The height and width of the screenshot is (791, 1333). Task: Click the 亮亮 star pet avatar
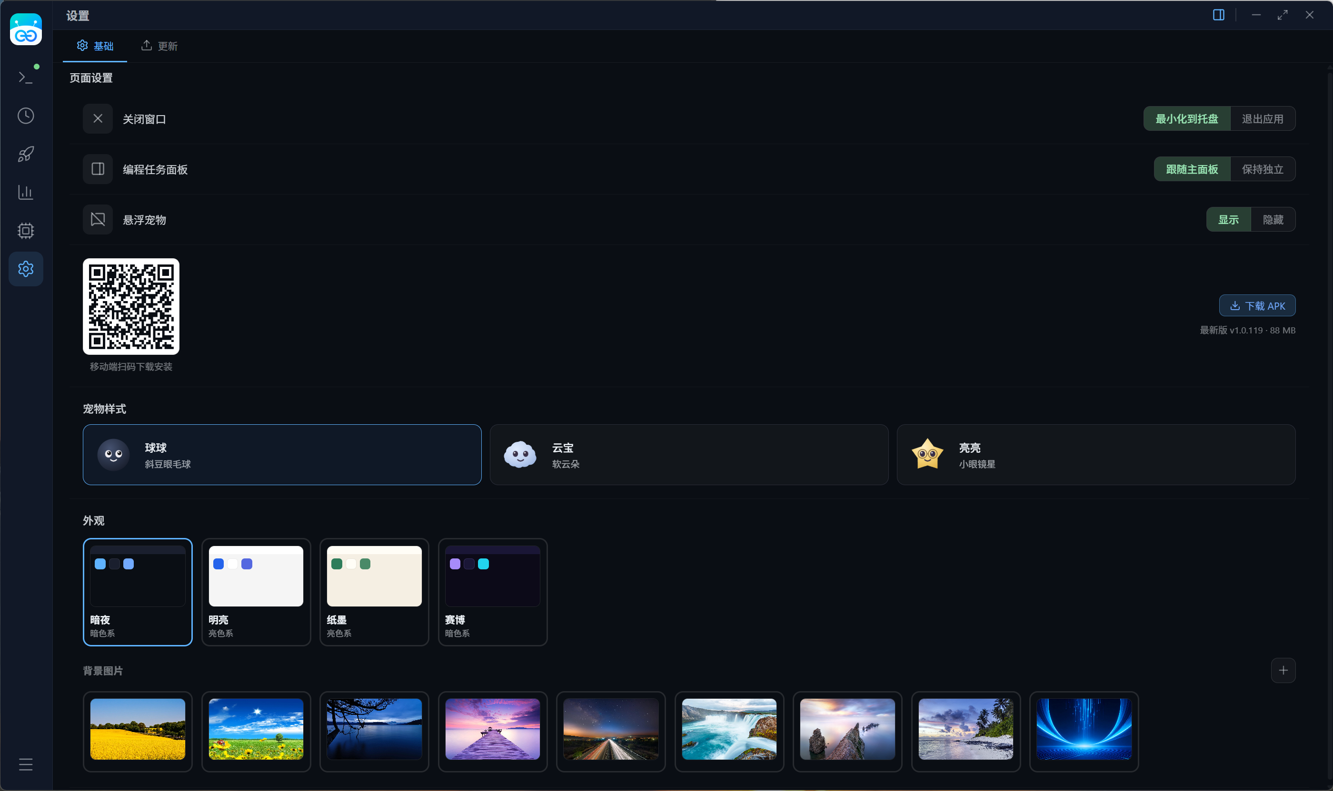(x=927, y=454)
